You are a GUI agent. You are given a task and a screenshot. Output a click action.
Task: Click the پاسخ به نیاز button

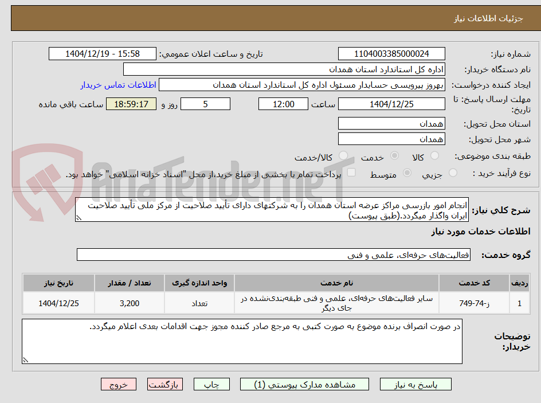[x=415, y=384]
